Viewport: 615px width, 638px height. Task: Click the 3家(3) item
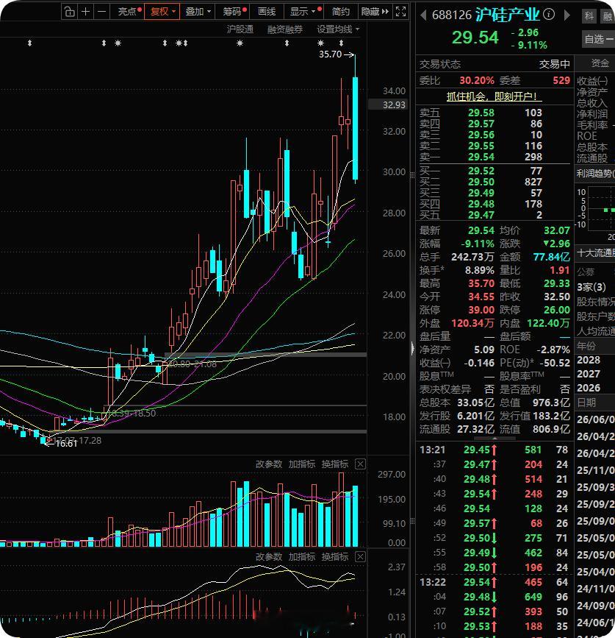click(x=591, y=287)
